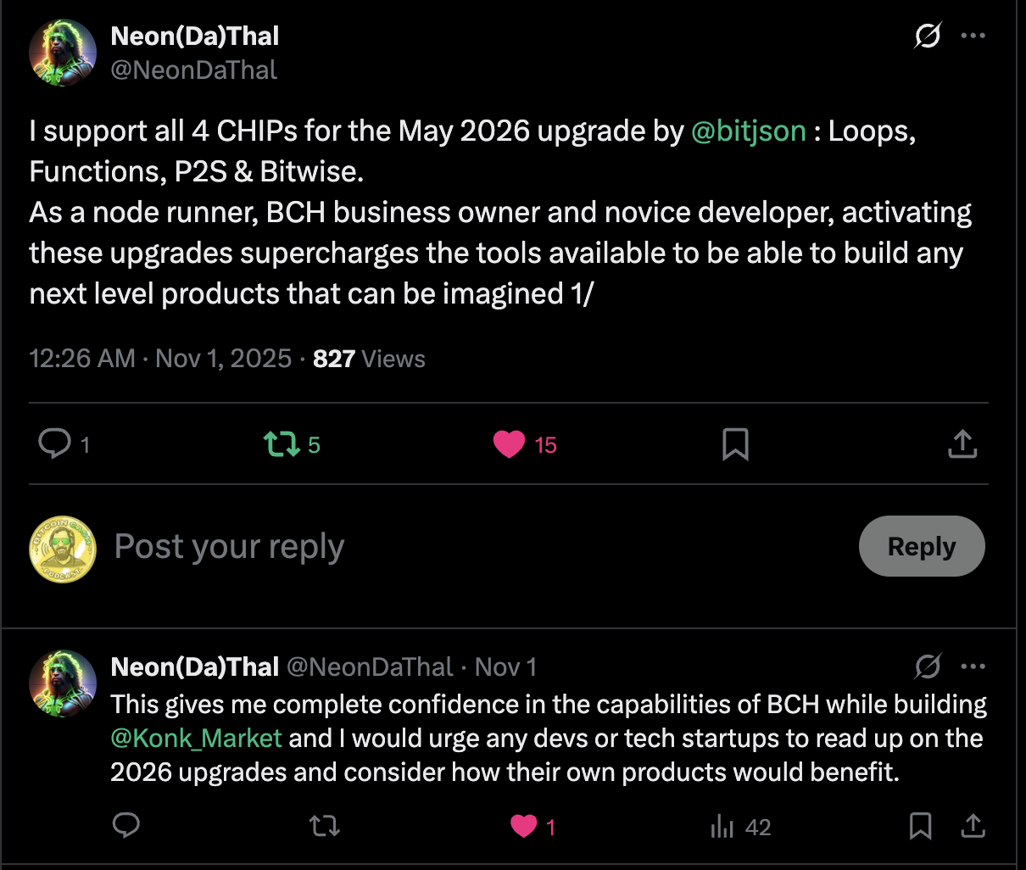Open more options menu on main post

[x=973, y=36]
